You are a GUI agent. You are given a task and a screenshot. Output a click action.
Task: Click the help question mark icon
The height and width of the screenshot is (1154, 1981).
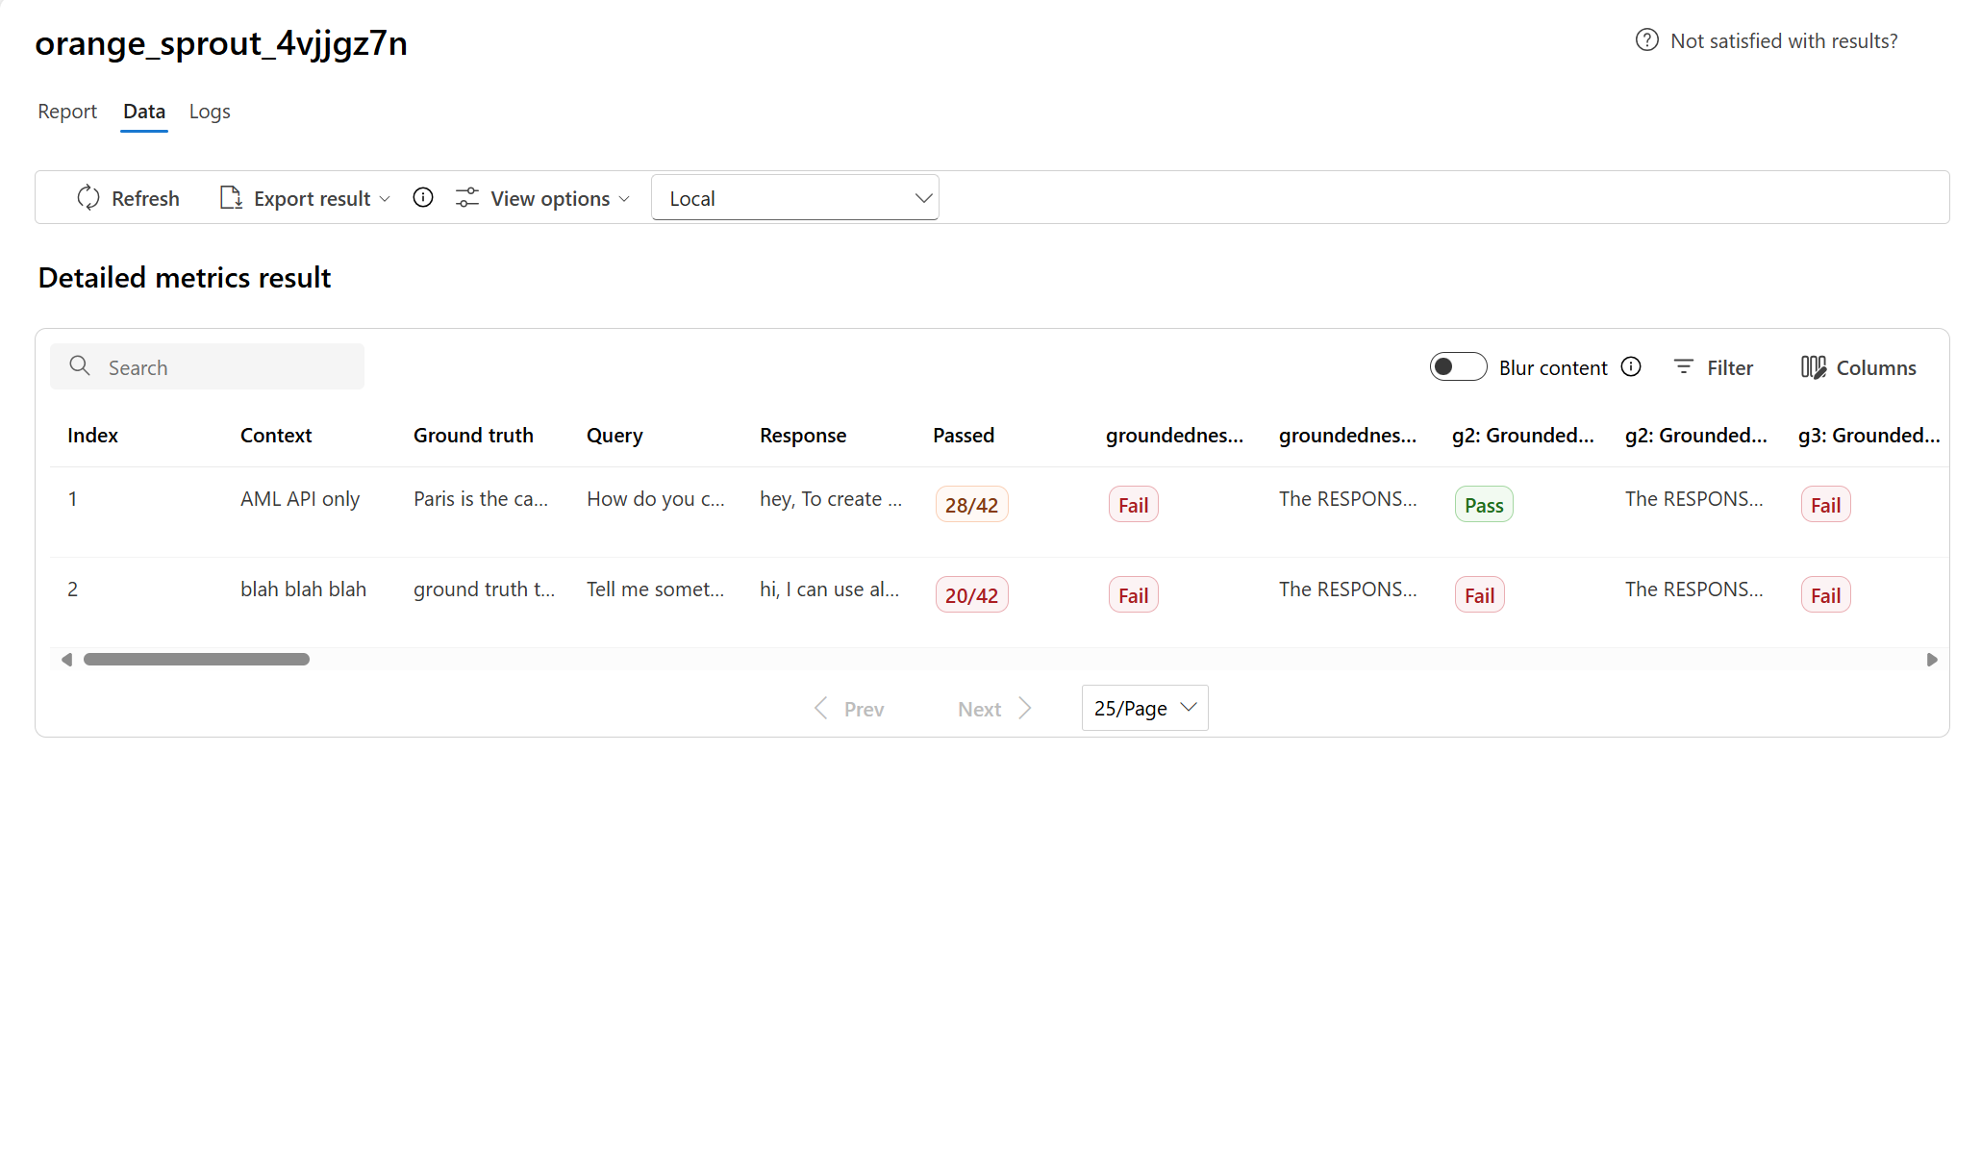click(x=1647, y=40)
